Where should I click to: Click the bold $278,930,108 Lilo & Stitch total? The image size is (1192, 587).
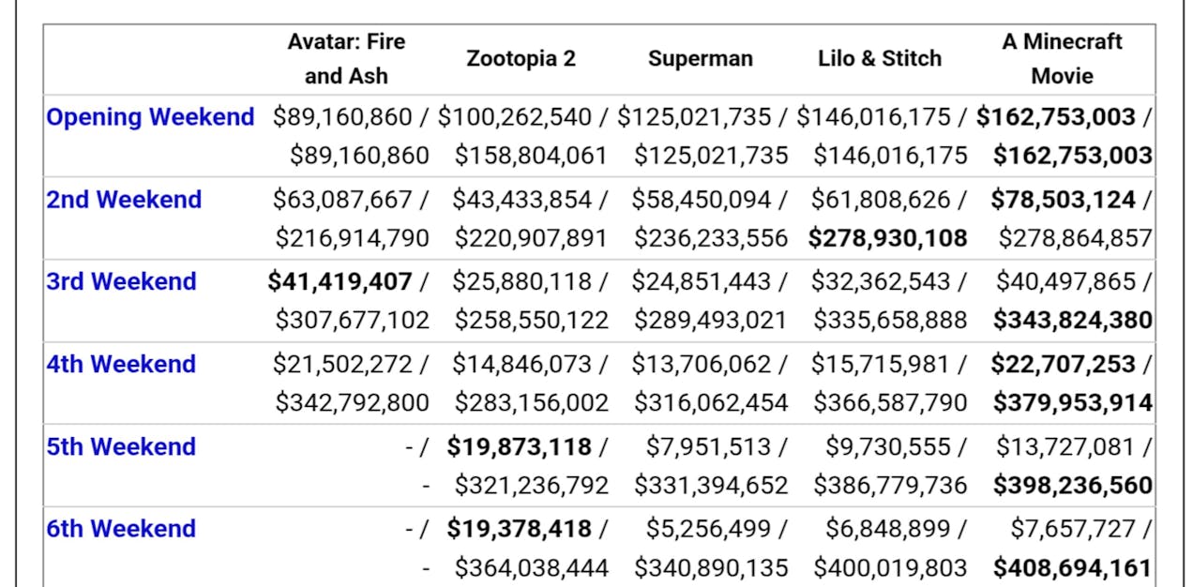(x=887, y=237)
